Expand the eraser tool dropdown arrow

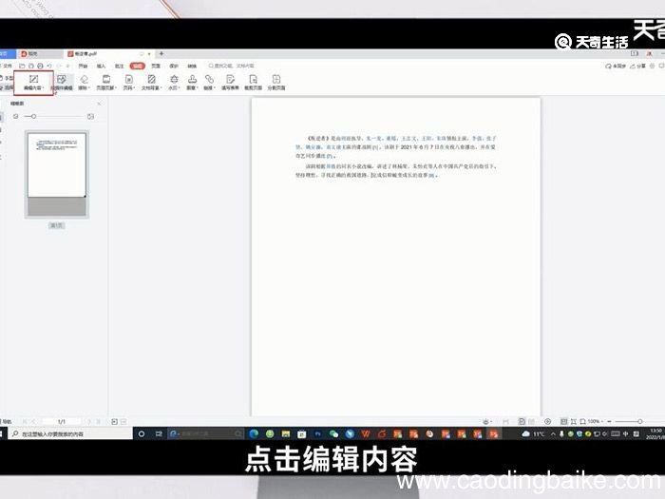click(x=89, y=88)
